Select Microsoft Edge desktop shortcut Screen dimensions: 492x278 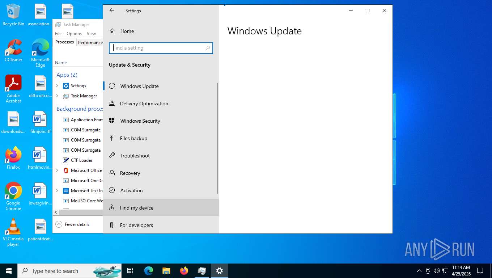click(41, 53)
